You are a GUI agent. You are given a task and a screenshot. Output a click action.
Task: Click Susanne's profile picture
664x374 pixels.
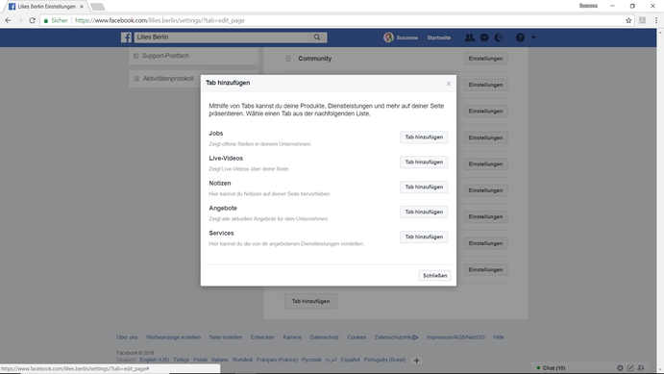coord(388,37)
